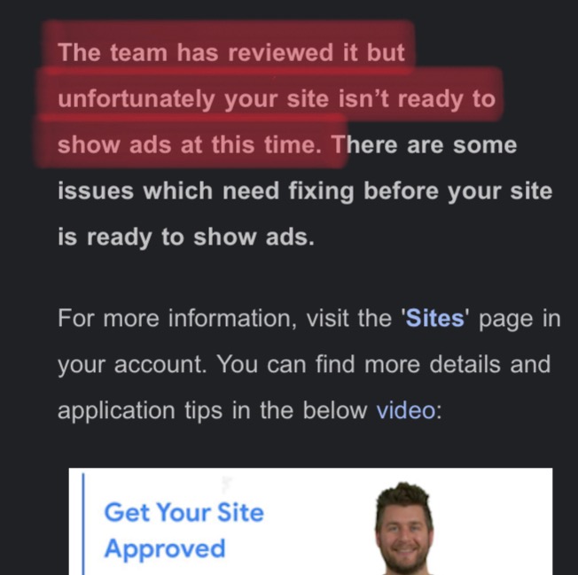Click the words 'page in' after Sites link
Viewport: 578px width, 575px height.
[x=519, y=319]
